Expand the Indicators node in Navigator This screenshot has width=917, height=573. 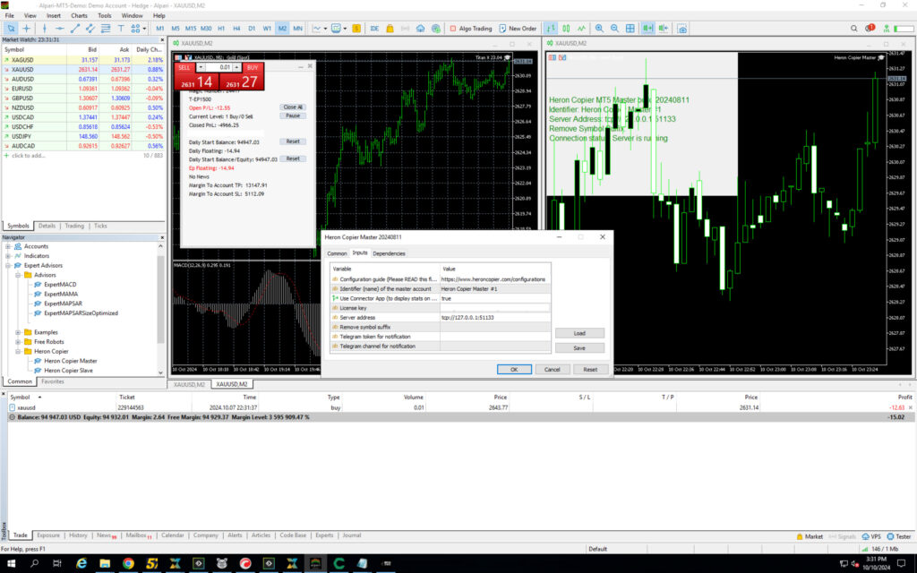point(8,255)
